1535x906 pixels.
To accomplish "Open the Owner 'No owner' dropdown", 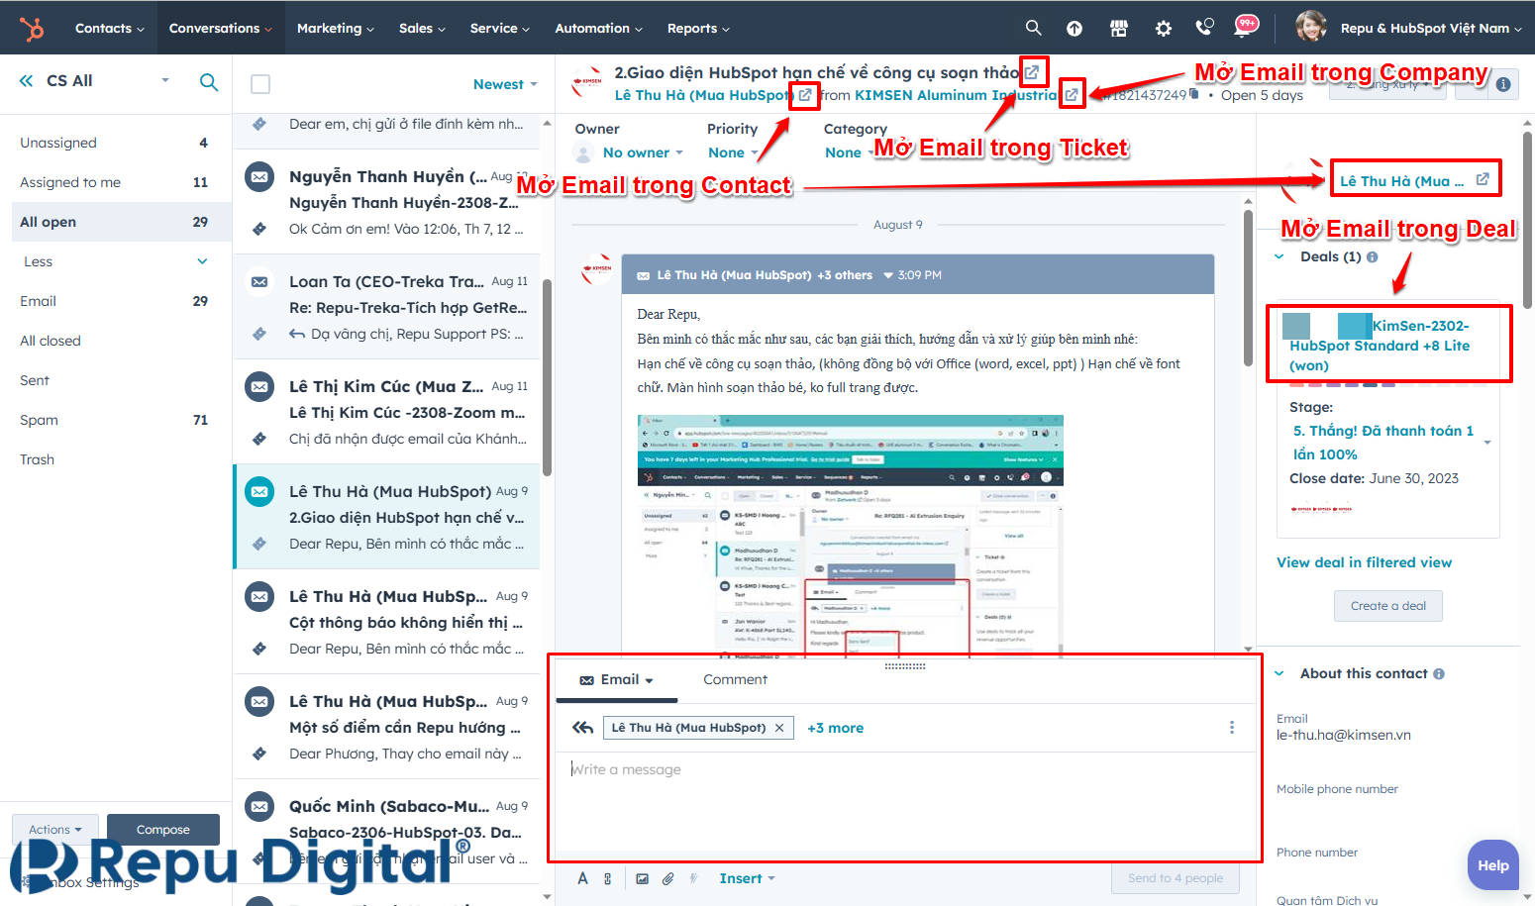I will click(x=643, y=152).
